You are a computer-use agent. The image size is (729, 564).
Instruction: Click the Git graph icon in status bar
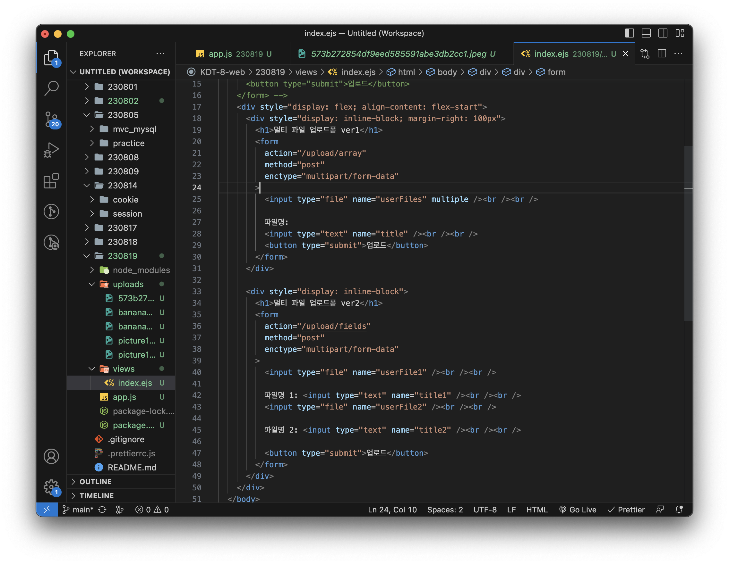pyautogui.click(x=119, y=509)
